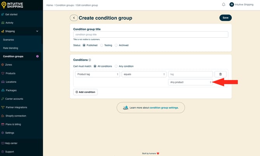This screenshot has height=156, width=260.
Task: Click the tag input field
Action: (191, 74)
